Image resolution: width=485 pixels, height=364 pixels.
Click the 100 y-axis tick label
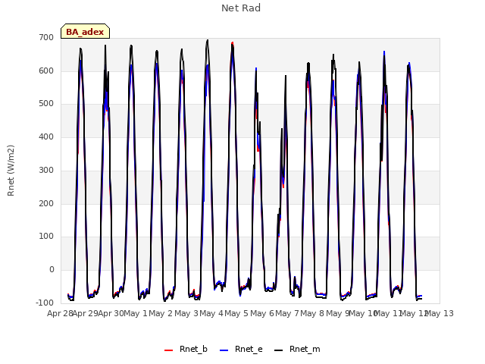pyautogui.click(x=46, y=237)
